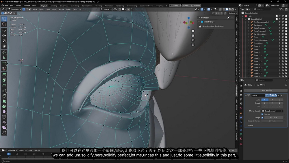The image size is (289, 163).
Task: Toggle Bisect X in Mirror modifier
Action: 265,103
